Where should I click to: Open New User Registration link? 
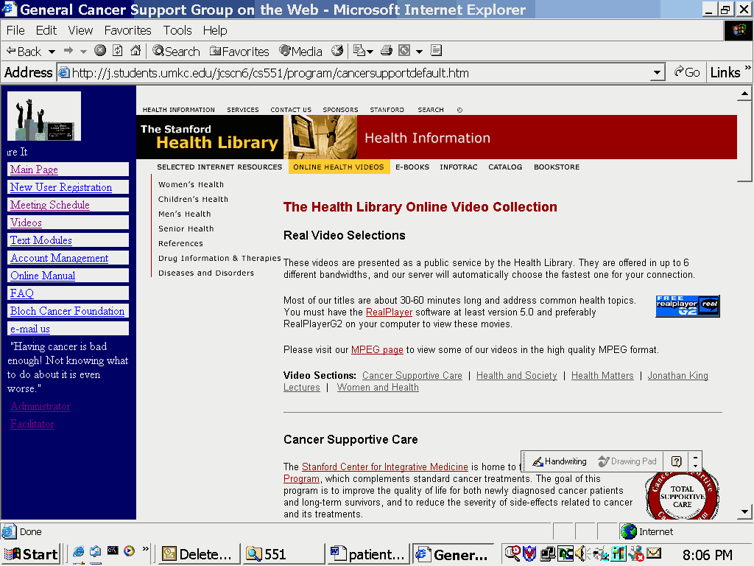[x=61, y=187]
